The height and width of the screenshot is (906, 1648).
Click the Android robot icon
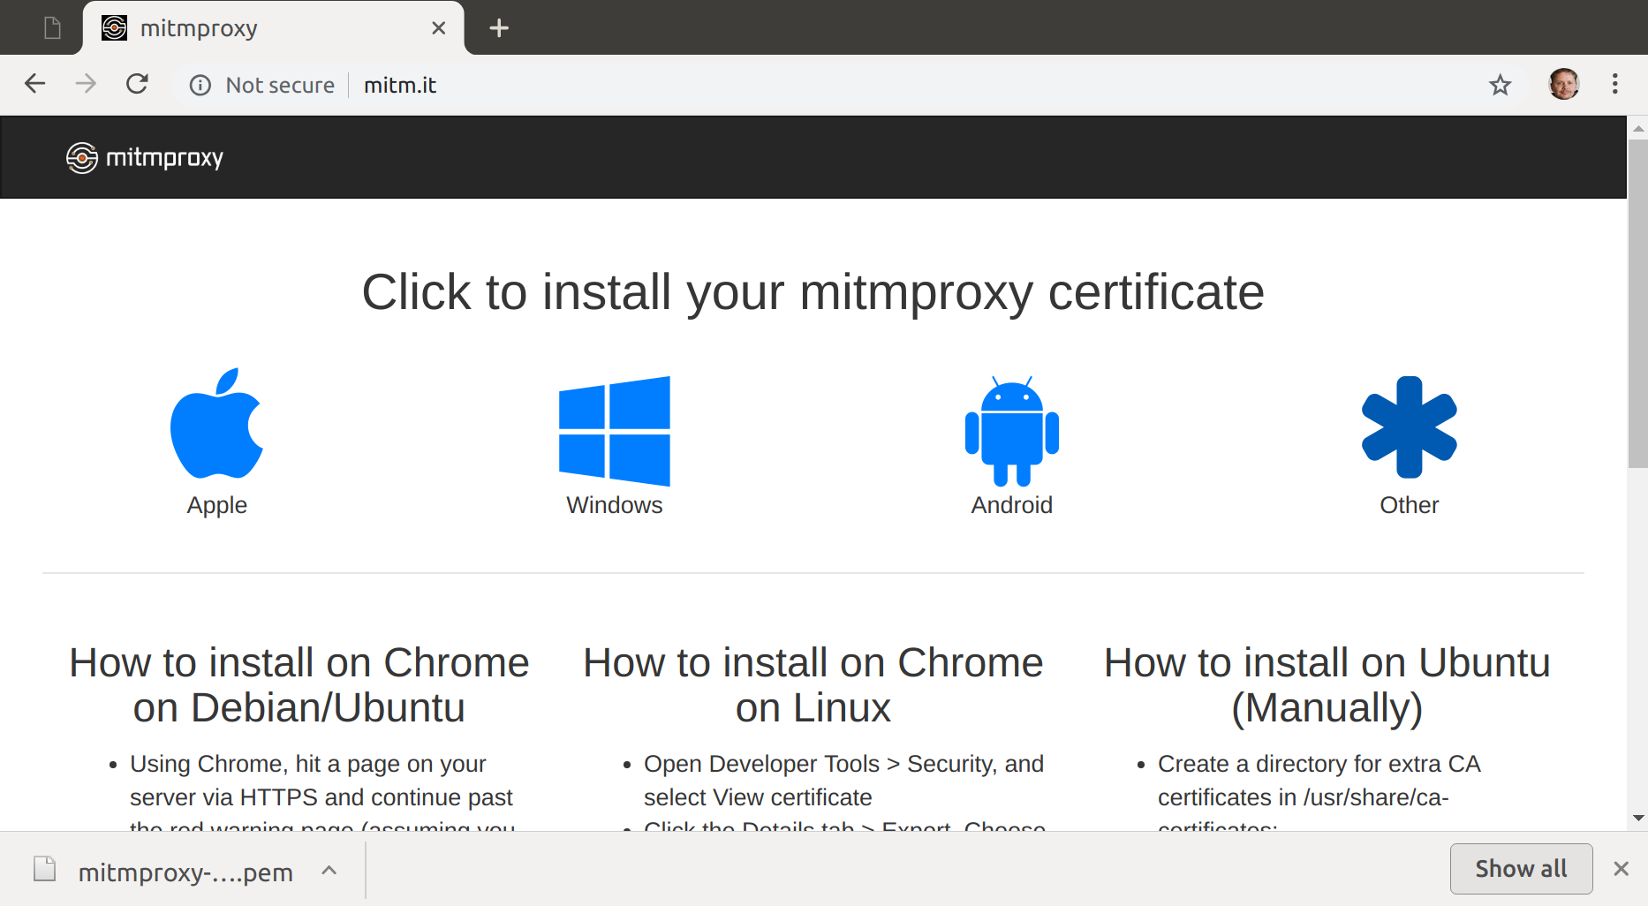[1012, 431]
